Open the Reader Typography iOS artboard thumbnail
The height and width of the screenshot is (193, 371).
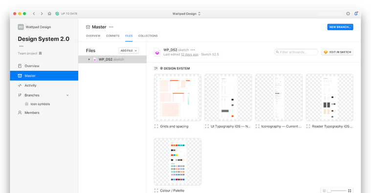(329, 97)
